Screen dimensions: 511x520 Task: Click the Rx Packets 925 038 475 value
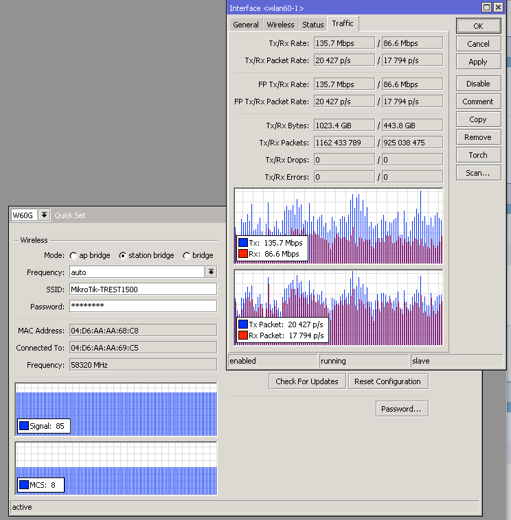412,143
